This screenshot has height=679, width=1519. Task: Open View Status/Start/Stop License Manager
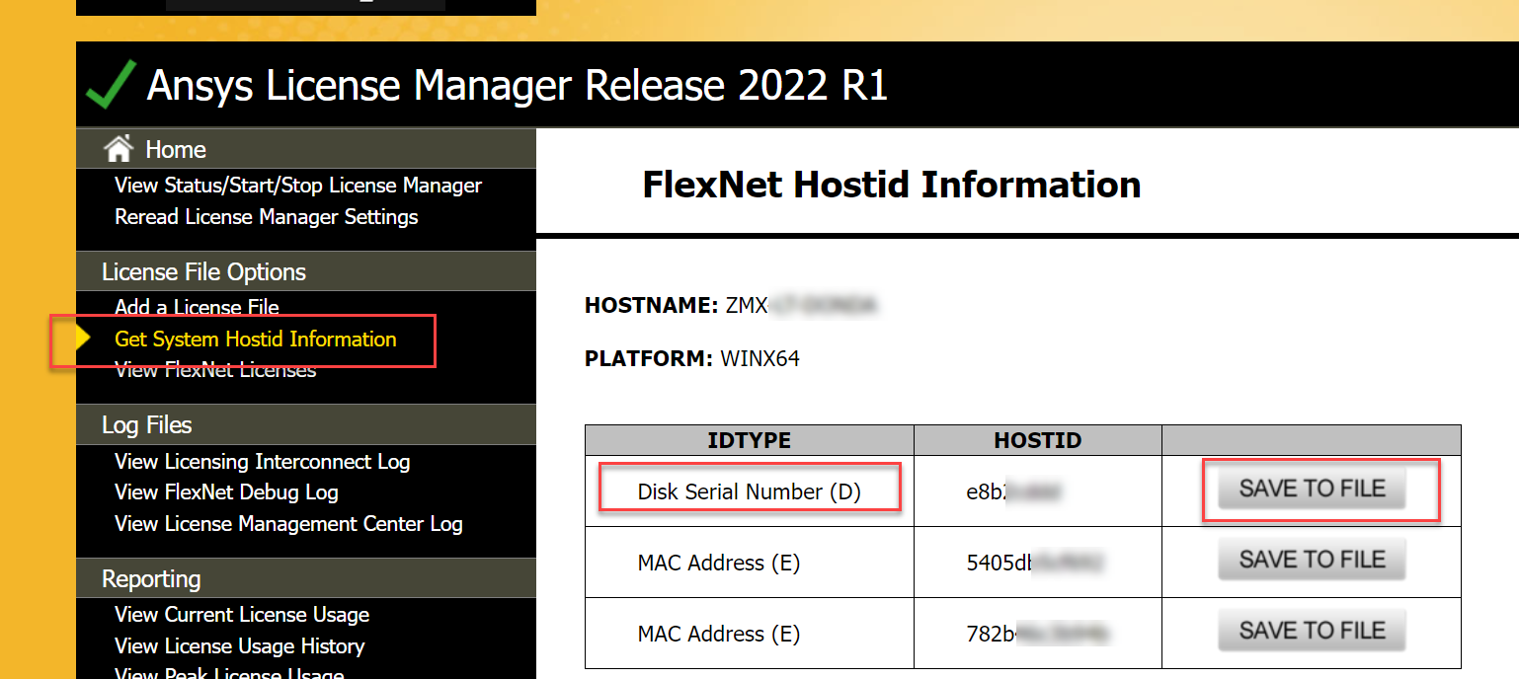pos(298,186)
